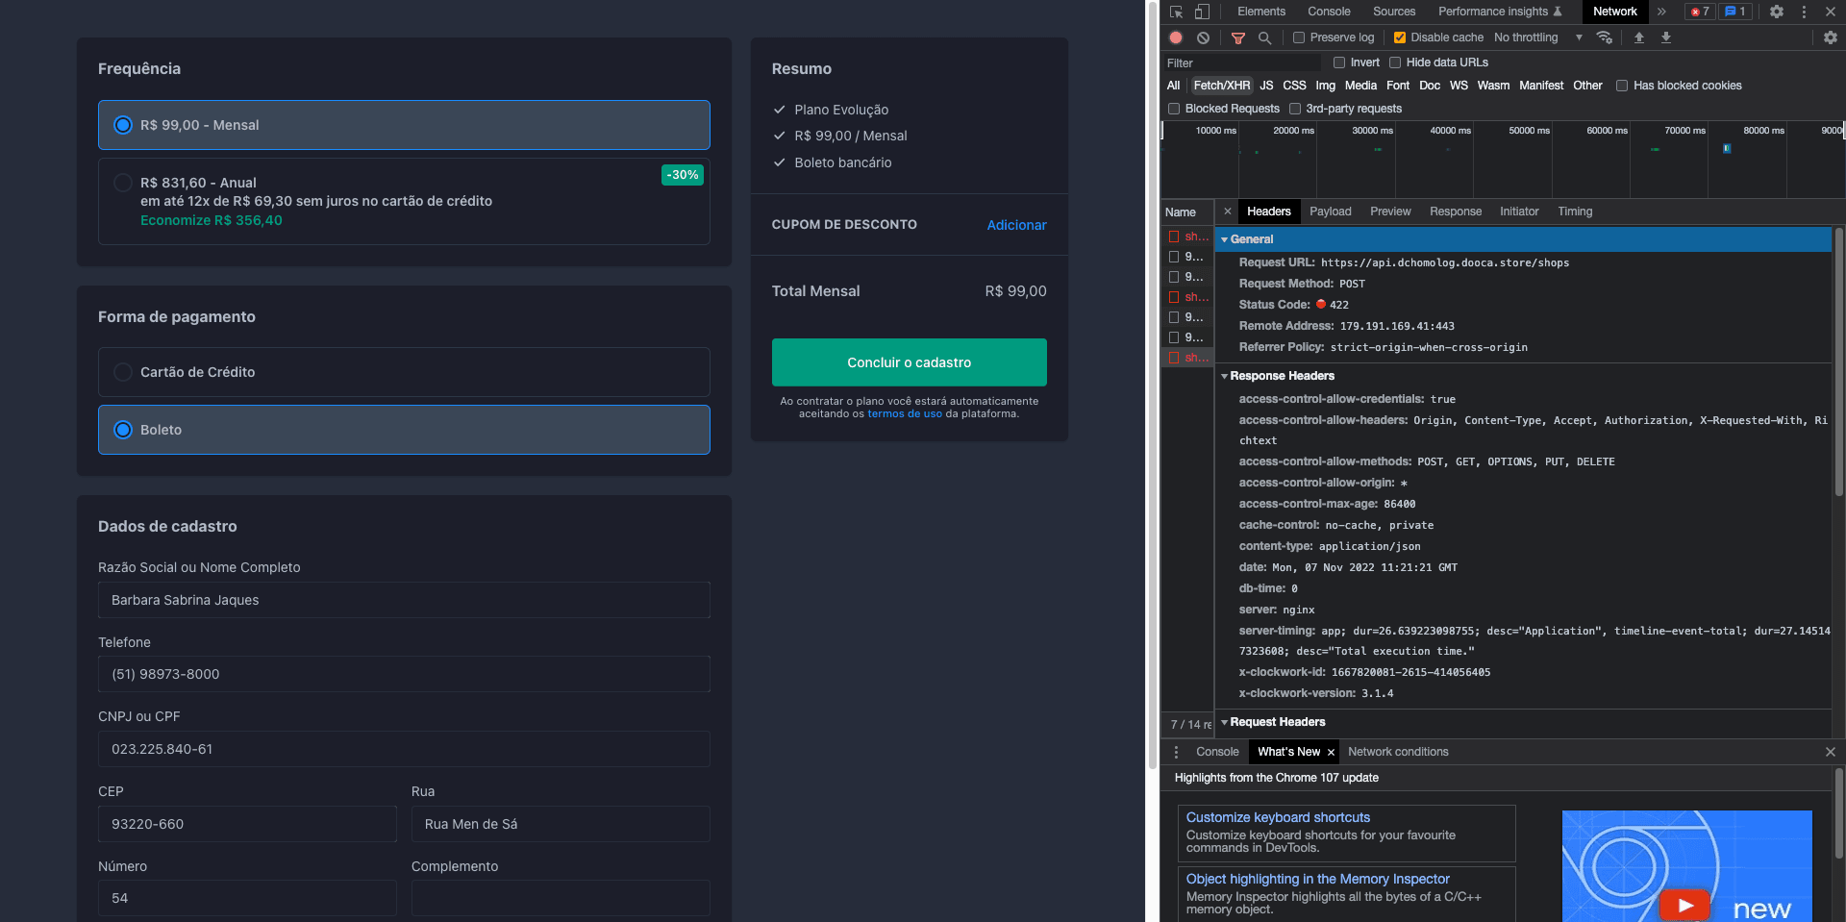Click the 7 errors counter badge
Screen dimensions: 1846x922
(x=1700, y=12)
